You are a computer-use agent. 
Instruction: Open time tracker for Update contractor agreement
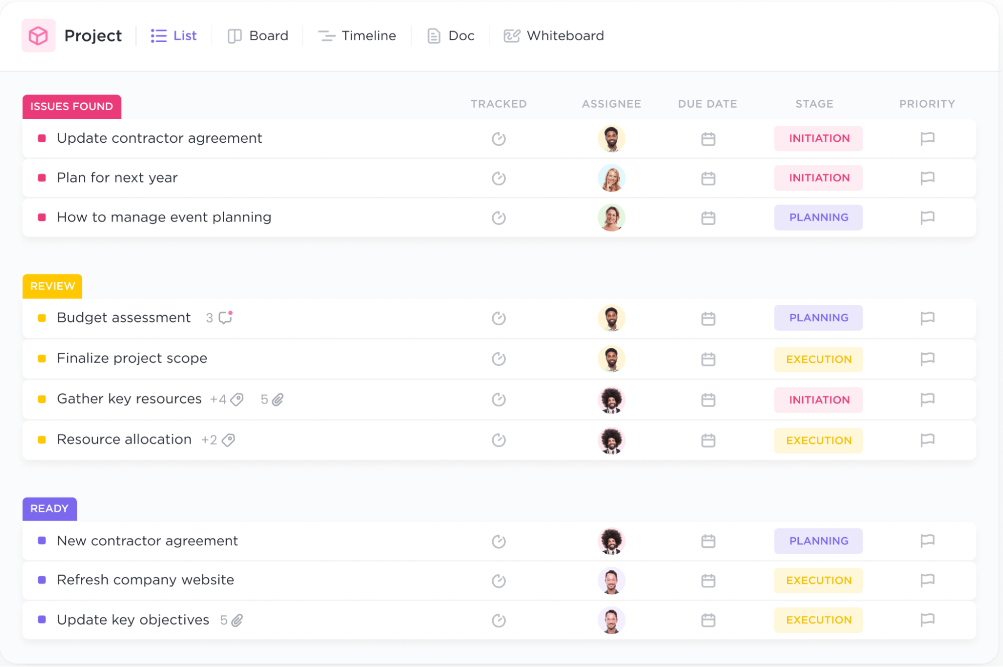[x=498, y=139]
